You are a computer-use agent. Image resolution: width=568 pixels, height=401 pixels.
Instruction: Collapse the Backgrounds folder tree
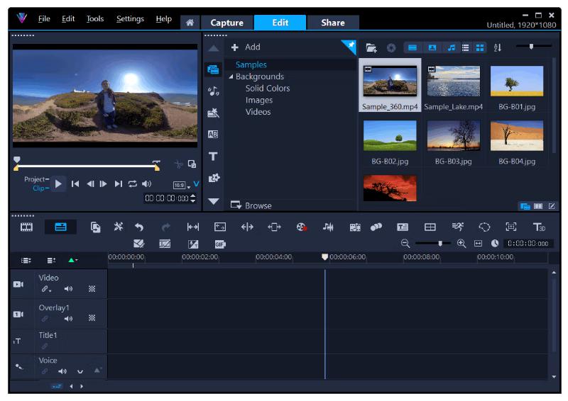(231, 77)
